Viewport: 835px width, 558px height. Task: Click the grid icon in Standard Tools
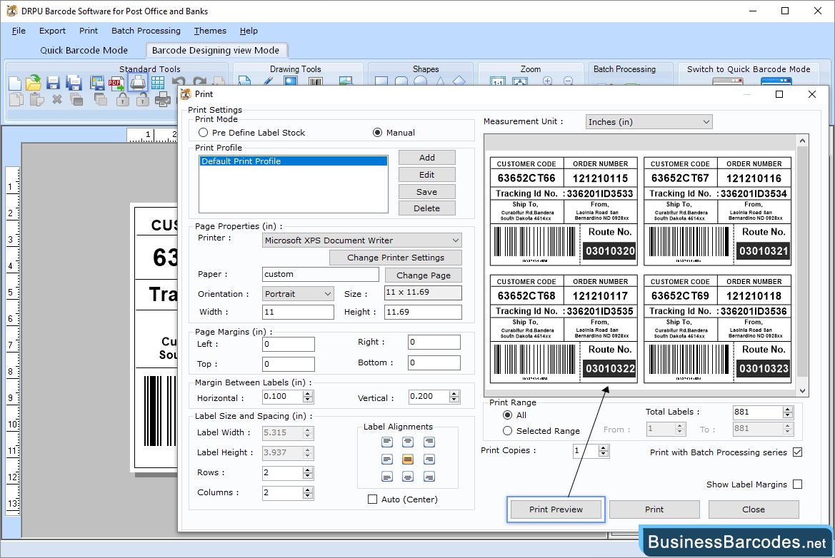click(158, 83)
